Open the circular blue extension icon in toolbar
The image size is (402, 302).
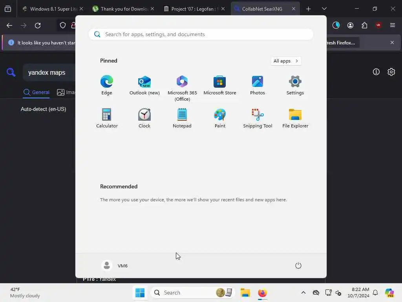coord(336,25)
